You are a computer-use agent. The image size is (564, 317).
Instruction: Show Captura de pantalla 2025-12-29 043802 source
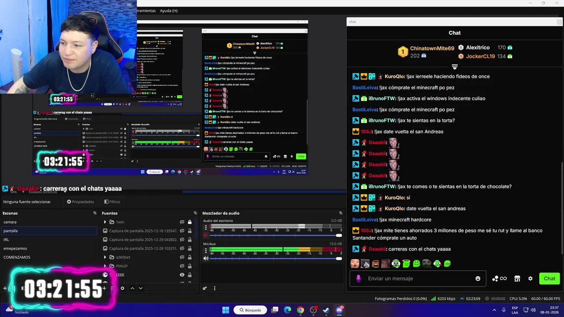click(x=182, y=240)
